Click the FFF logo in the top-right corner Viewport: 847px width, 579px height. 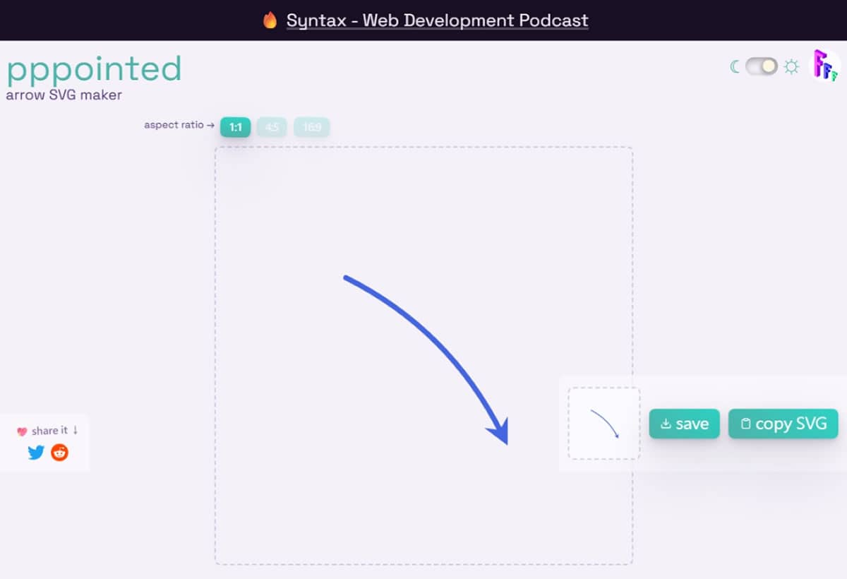[824, 66]
